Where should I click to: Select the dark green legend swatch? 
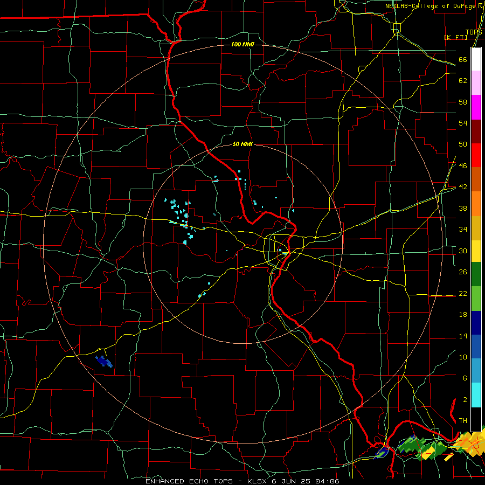476,274
